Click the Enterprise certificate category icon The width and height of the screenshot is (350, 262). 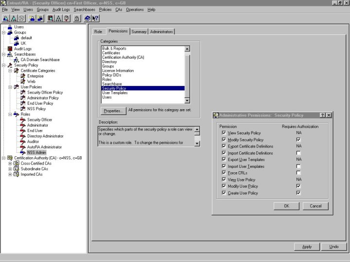[x=23, y=76]
